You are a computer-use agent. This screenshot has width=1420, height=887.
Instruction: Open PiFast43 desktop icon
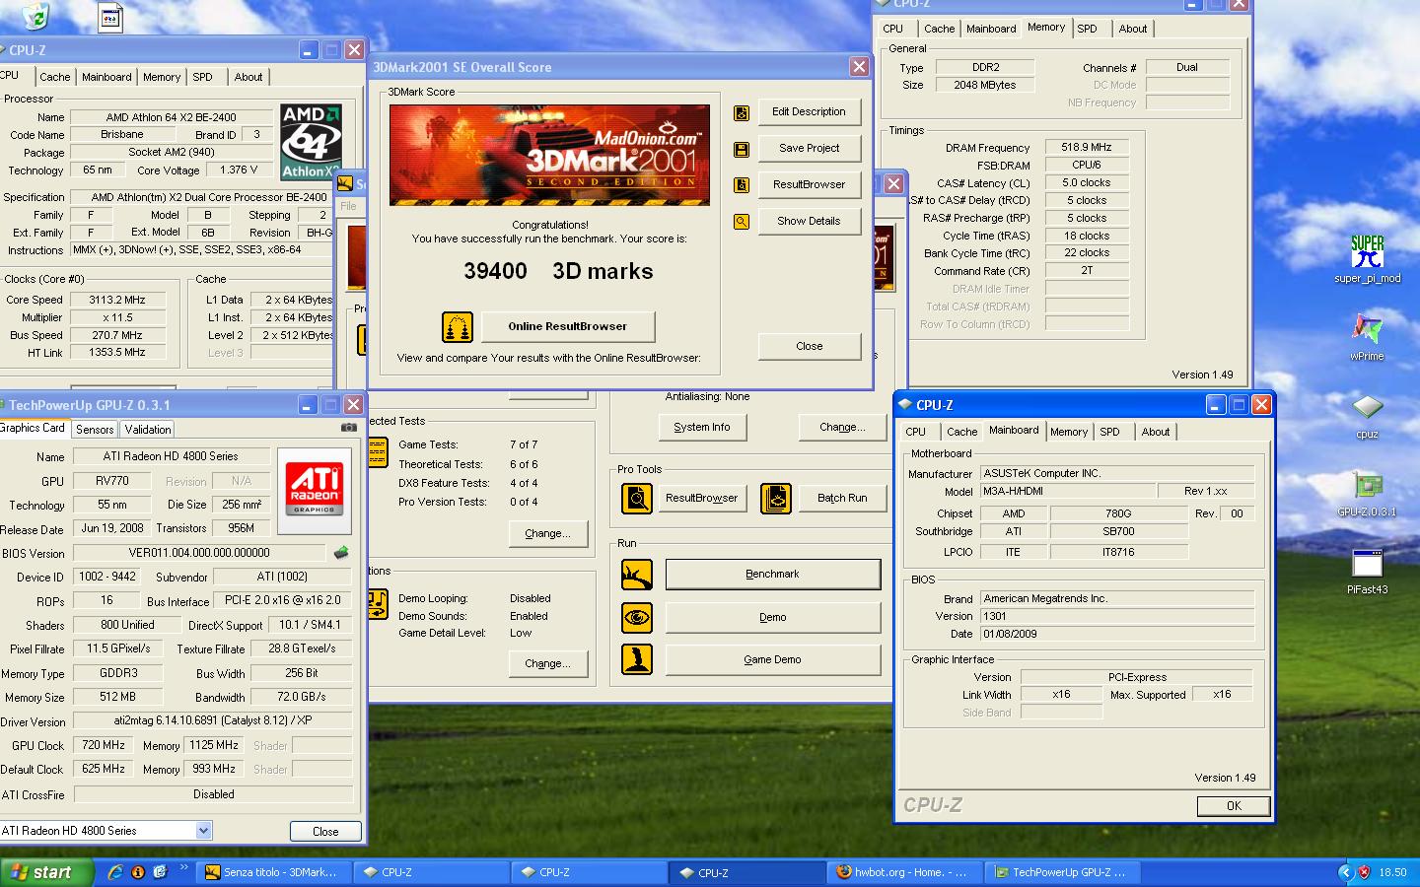[1367, 573]
